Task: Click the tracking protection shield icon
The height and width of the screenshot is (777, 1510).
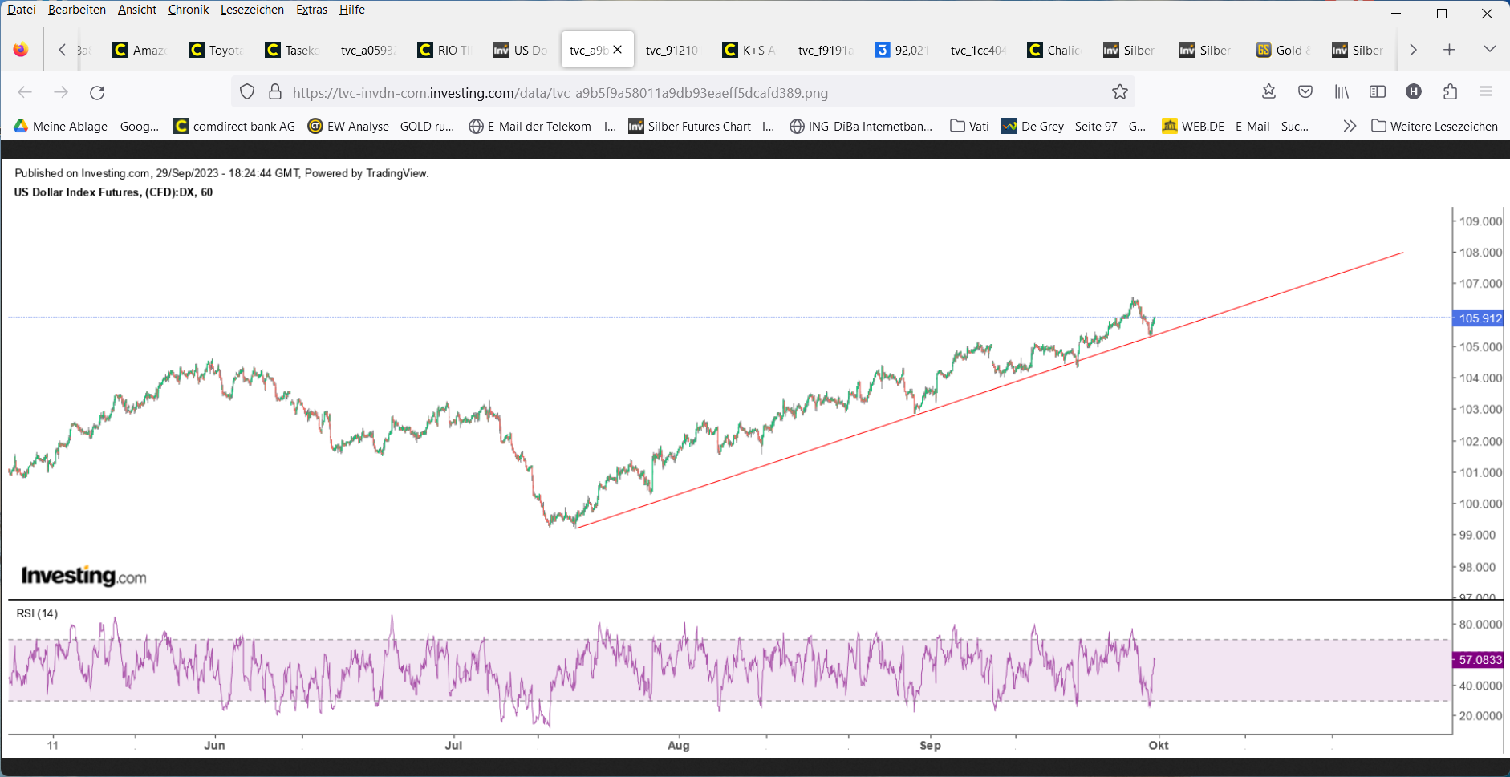Action: pos(247,92)
